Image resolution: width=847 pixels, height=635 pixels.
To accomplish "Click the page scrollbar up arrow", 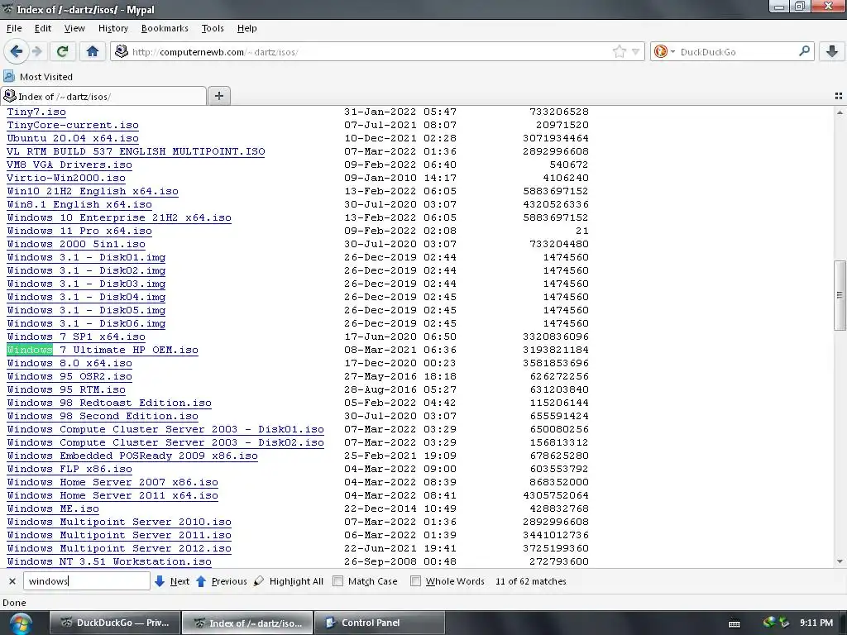I will (x=840, y=112).
